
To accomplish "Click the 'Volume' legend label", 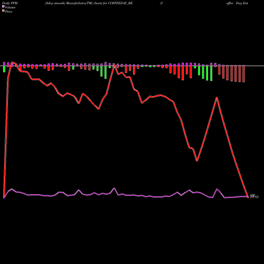I will (10, 7).
